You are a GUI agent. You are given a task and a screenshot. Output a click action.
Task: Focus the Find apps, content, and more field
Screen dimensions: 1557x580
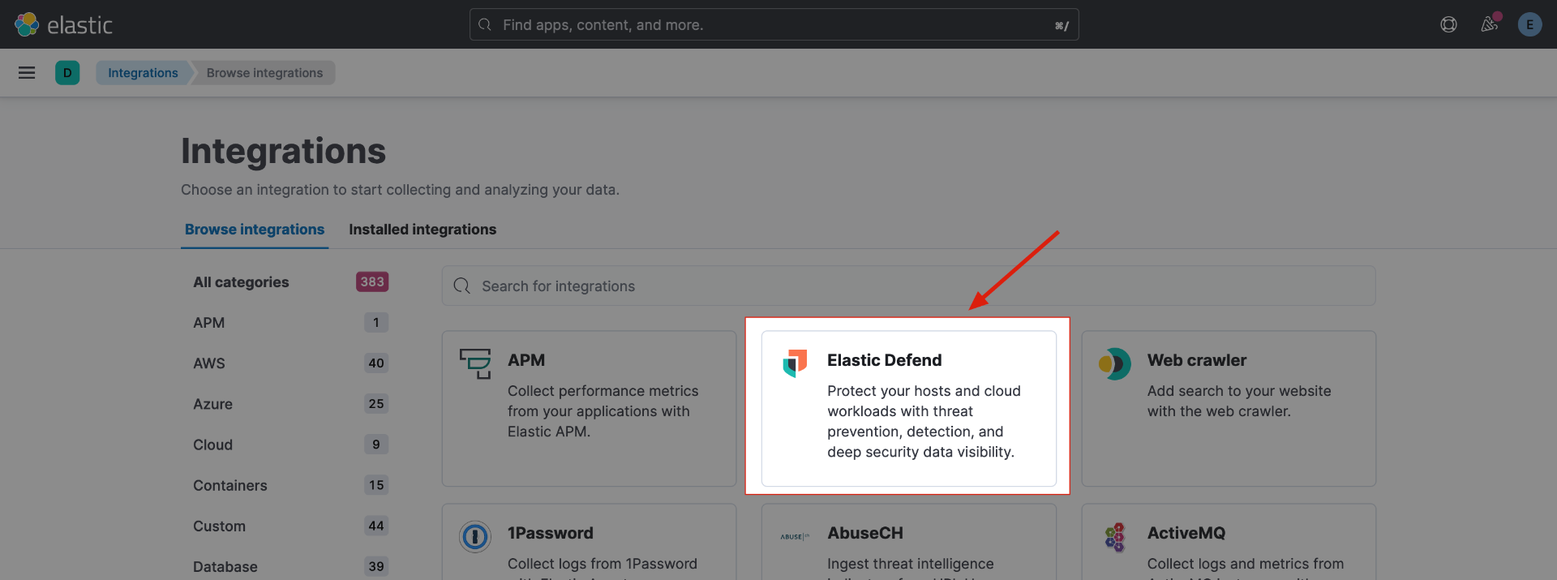point(774,24)
